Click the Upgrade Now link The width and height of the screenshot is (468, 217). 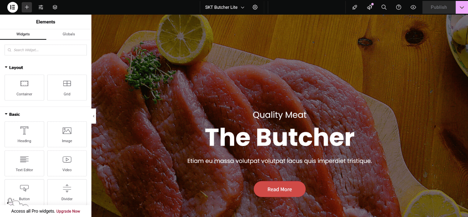[68, 211]
